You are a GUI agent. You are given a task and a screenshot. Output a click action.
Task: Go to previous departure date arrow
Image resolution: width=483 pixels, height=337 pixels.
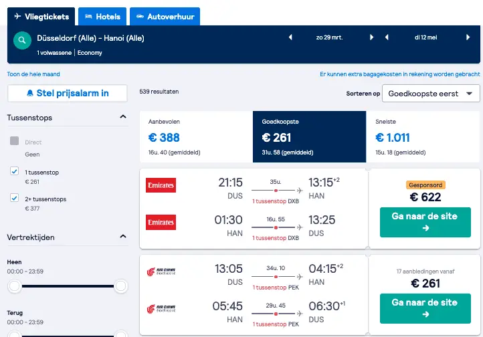click(290, 37)
